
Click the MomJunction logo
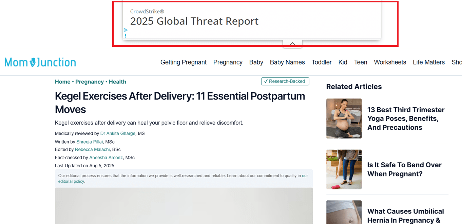pyautogui.click(x=40, y=62)
